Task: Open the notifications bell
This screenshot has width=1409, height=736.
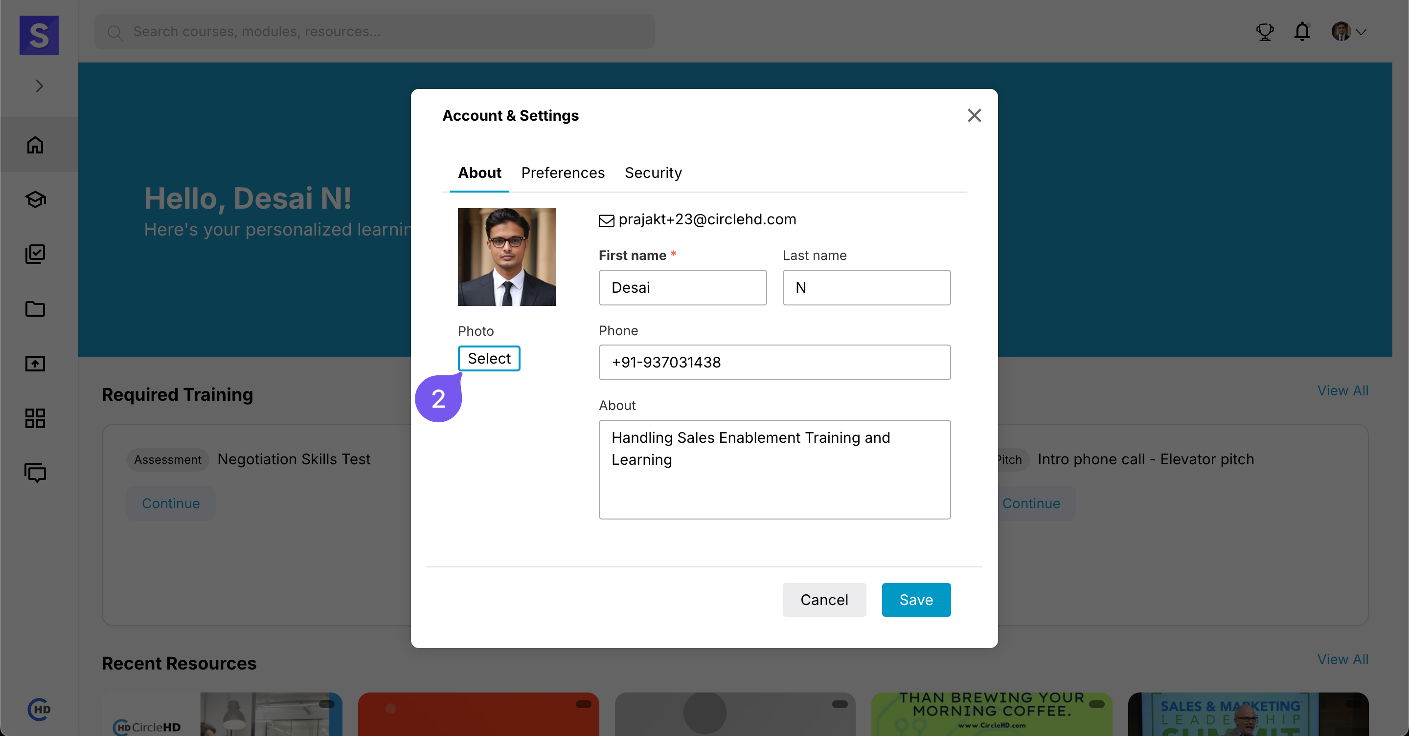Action: click(1302, 32)
